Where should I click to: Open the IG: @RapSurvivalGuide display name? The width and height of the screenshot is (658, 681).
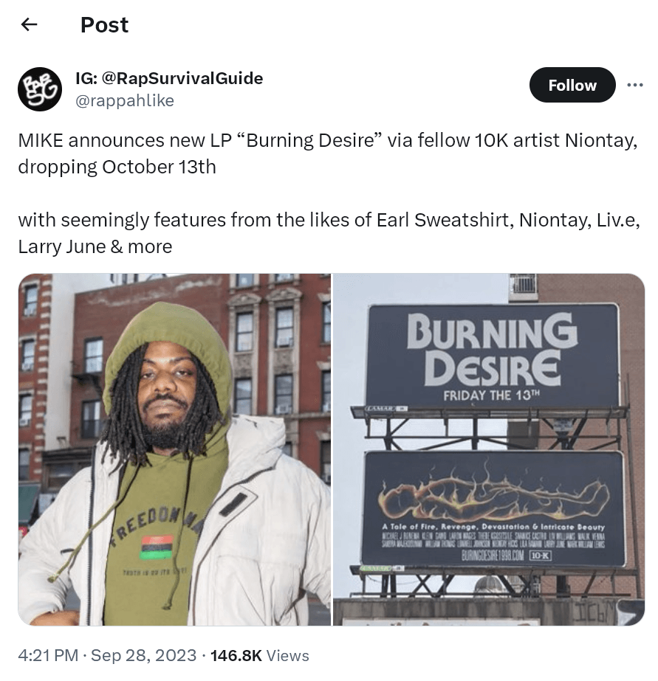click(x=169, y=78)
